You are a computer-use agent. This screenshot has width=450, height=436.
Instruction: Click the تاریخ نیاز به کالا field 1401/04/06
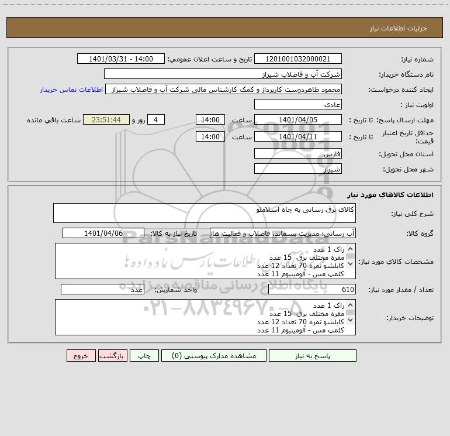point(103,233)
